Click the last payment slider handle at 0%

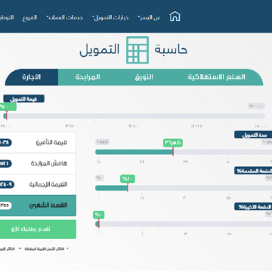point(99,224)
